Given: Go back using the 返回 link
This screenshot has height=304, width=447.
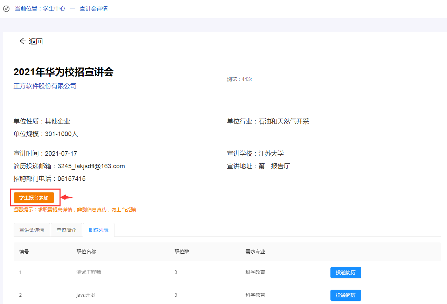Looking at the screenshot, I should click(x=36, y=41).
